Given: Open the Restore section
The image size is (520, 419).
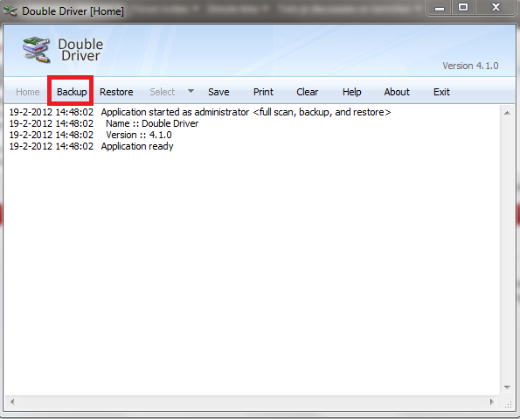Looking at the screenshot, I should point(116,92).
